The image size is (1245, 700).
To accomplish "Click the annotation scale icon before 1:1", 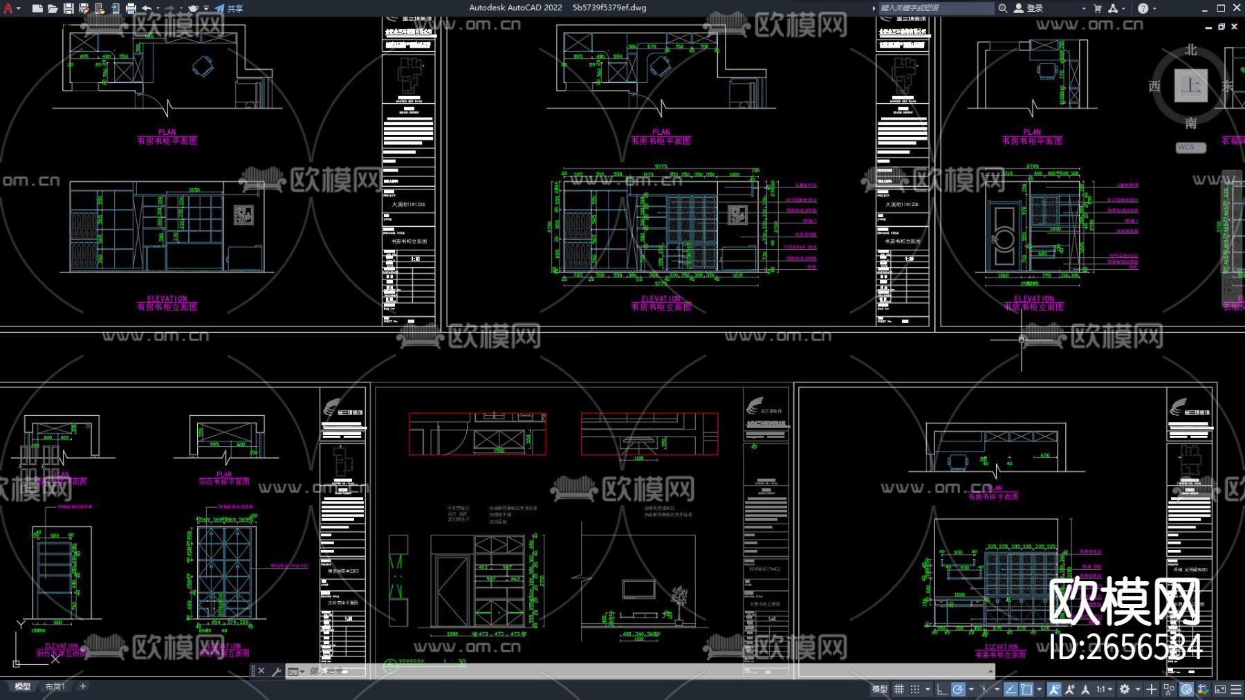I will (x=1086, y=689).
